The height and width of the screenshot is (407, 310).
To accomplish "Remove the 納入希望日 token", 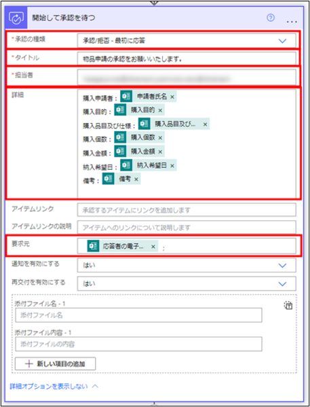I will [x=172, y=166].
